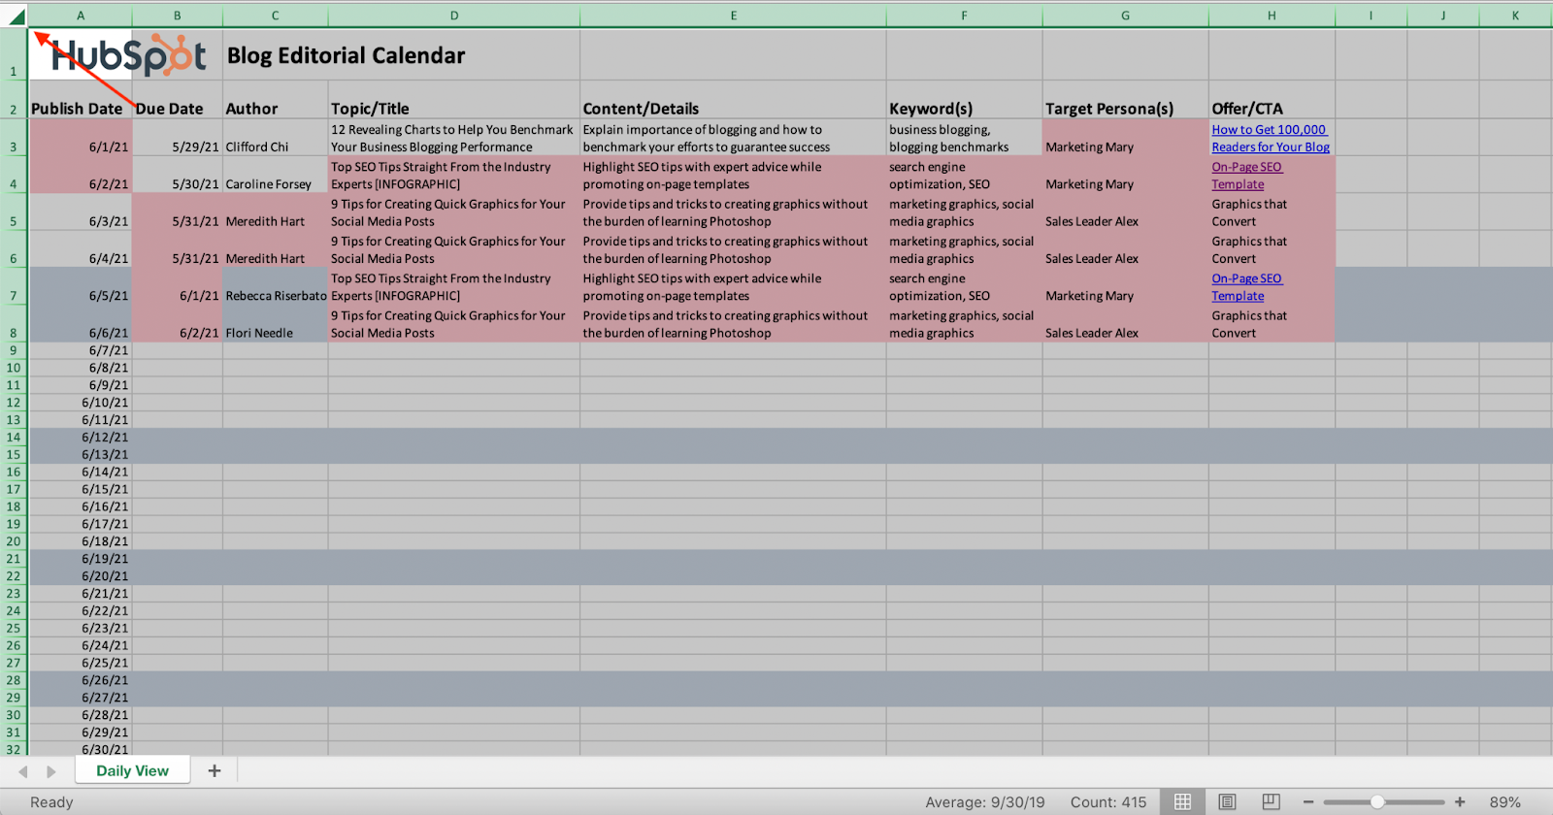Click the Count: 415 status entry

point(1108,802)
